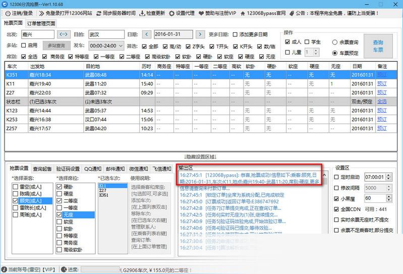The width and height of the screenshot is (403, 274).
Task: Click the 出发 station input field
Action: [x=37, y=34]
